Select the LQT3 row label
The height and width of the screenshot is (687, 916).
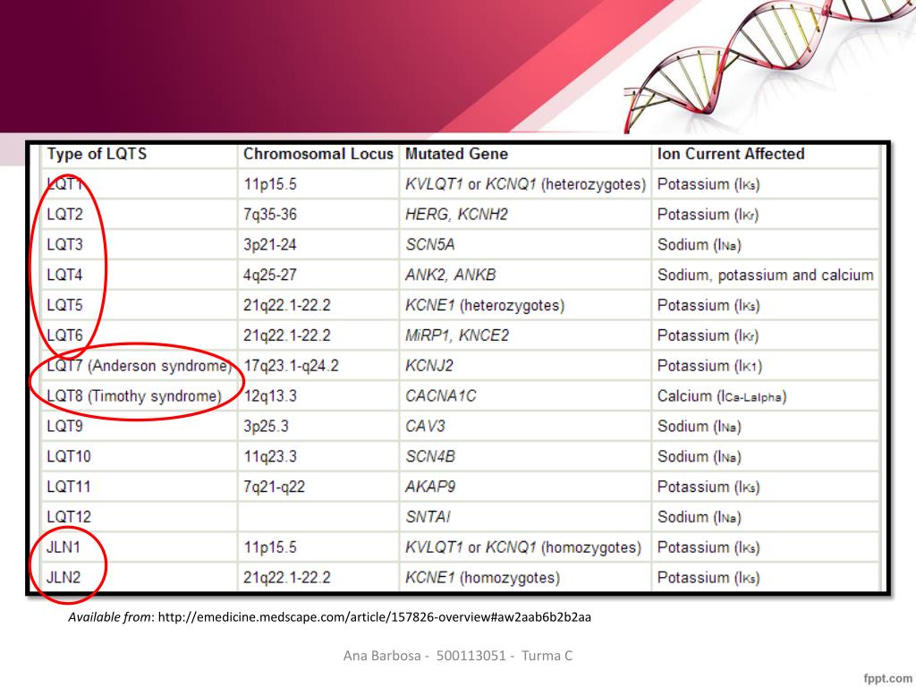click(64, 245)
